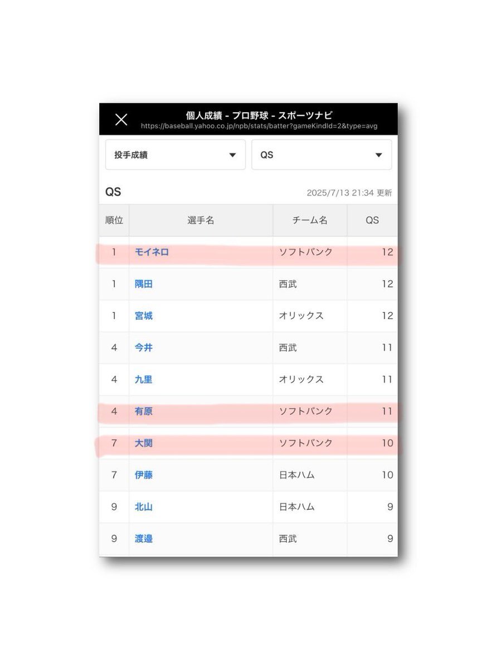Click the arrow beside 投手成績
The width and height of the screenshot is (496, 670).
232,155
